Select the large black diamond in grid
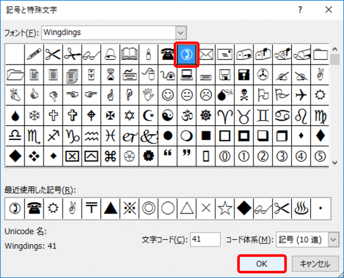This screenshot has height=278, width=344. (15, 156)
